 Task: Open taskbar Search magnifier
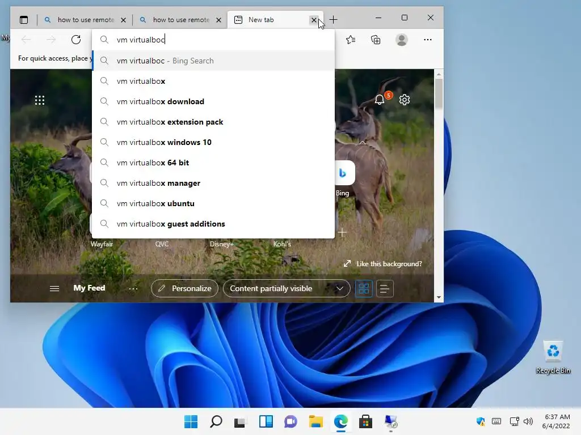coord(216,421)
